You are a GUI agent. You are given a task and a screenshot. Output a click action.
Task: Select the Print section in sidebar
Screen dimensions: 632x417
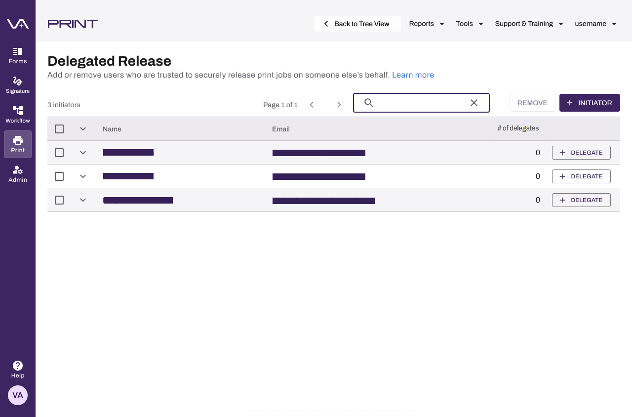point(18,144)
